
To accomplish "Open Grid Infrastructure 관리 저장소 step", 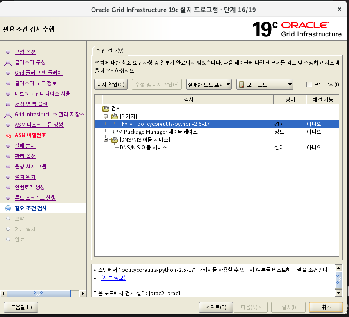I will [49, 114].
